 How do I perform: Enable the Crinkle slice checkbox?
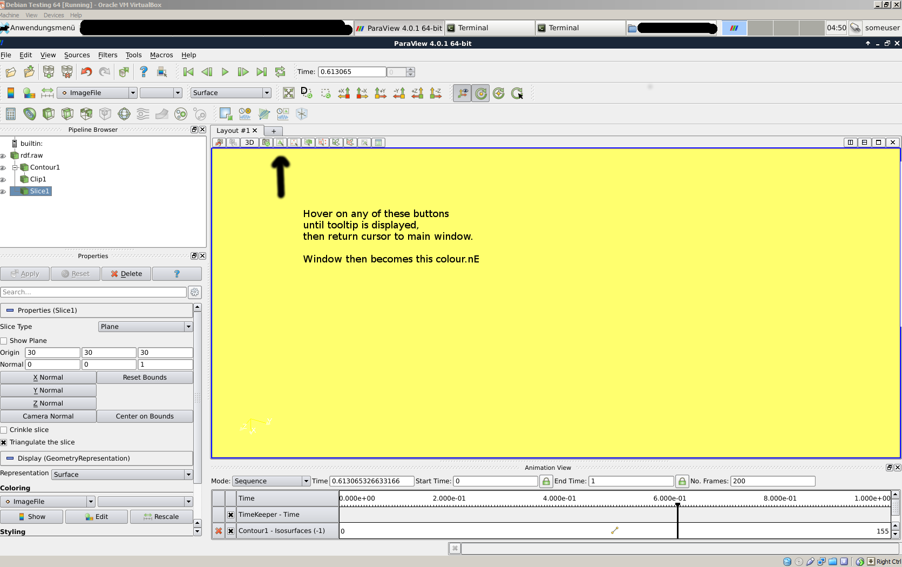(x=4, y=430)
